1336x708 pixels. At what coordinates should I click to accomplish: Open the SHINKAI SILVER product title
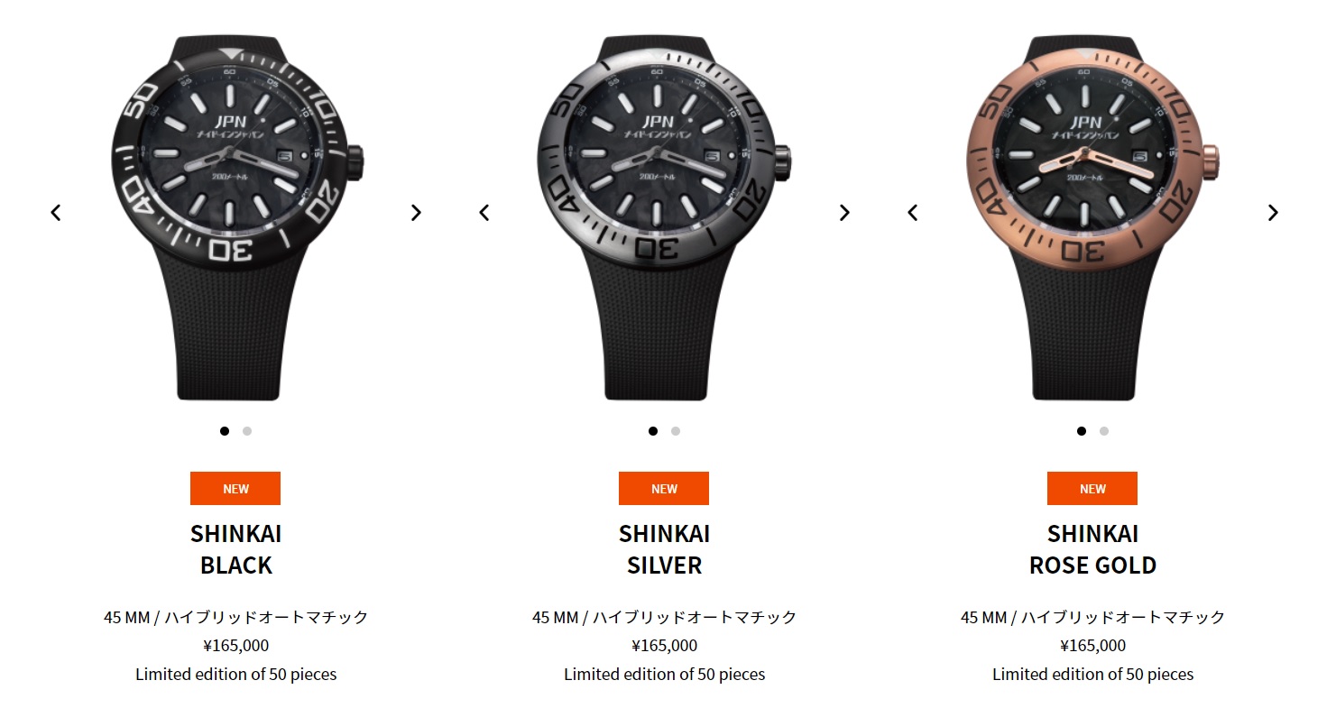[664, 549]
